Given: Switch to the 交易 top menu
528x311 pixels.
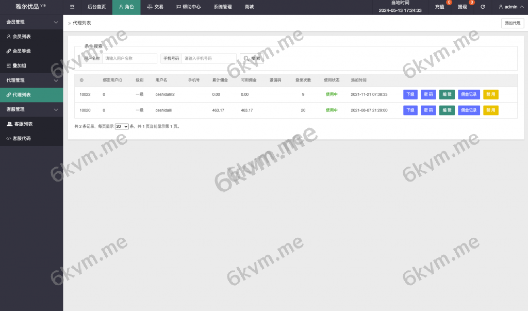Looking at the screenshot, I should pos(155,7).
